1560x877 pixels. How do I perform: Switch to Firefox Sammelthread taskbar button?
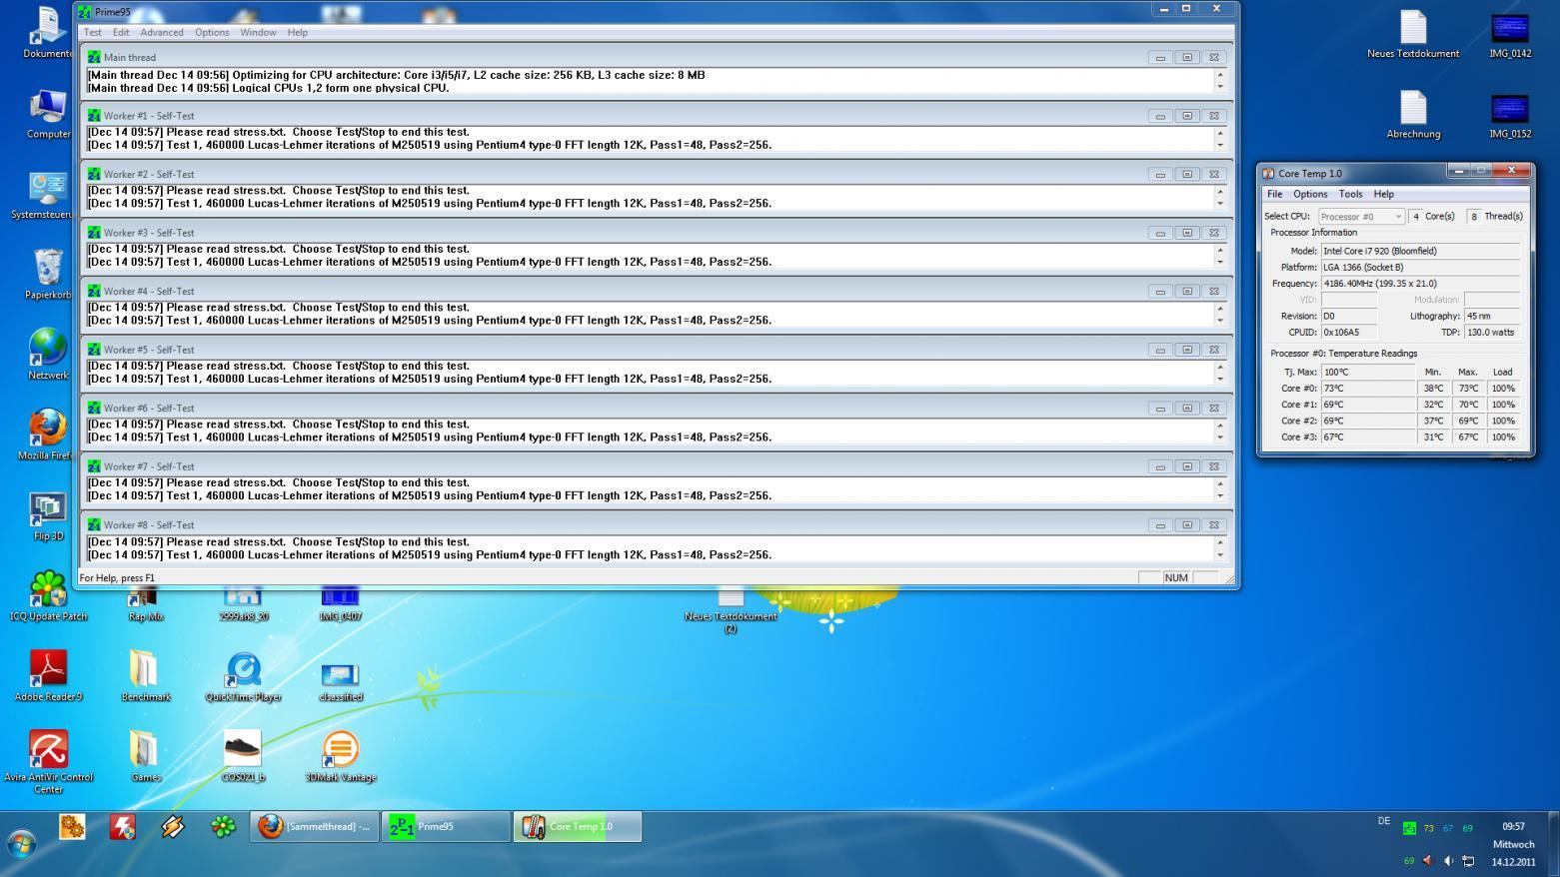314,826
